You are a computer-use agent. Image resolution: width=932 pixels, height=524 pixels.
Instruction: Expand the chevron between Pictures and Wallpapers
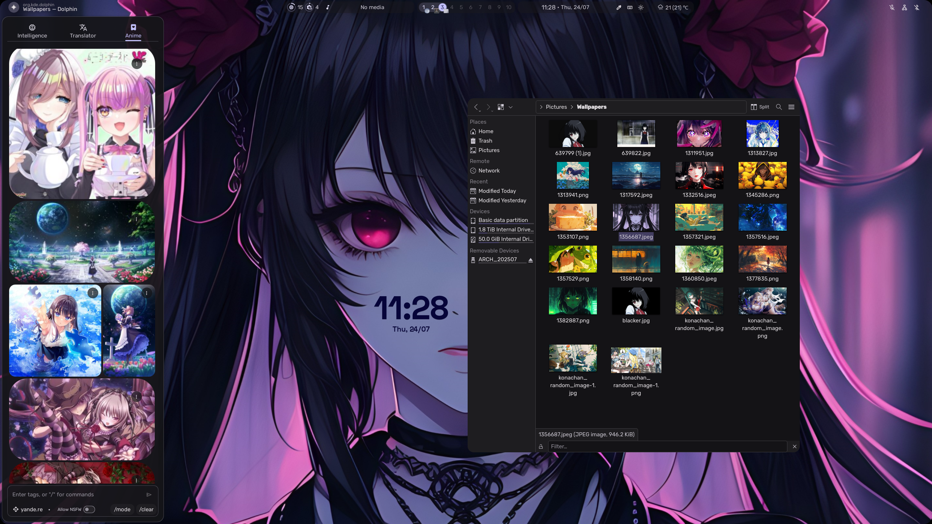coord(572,107)
